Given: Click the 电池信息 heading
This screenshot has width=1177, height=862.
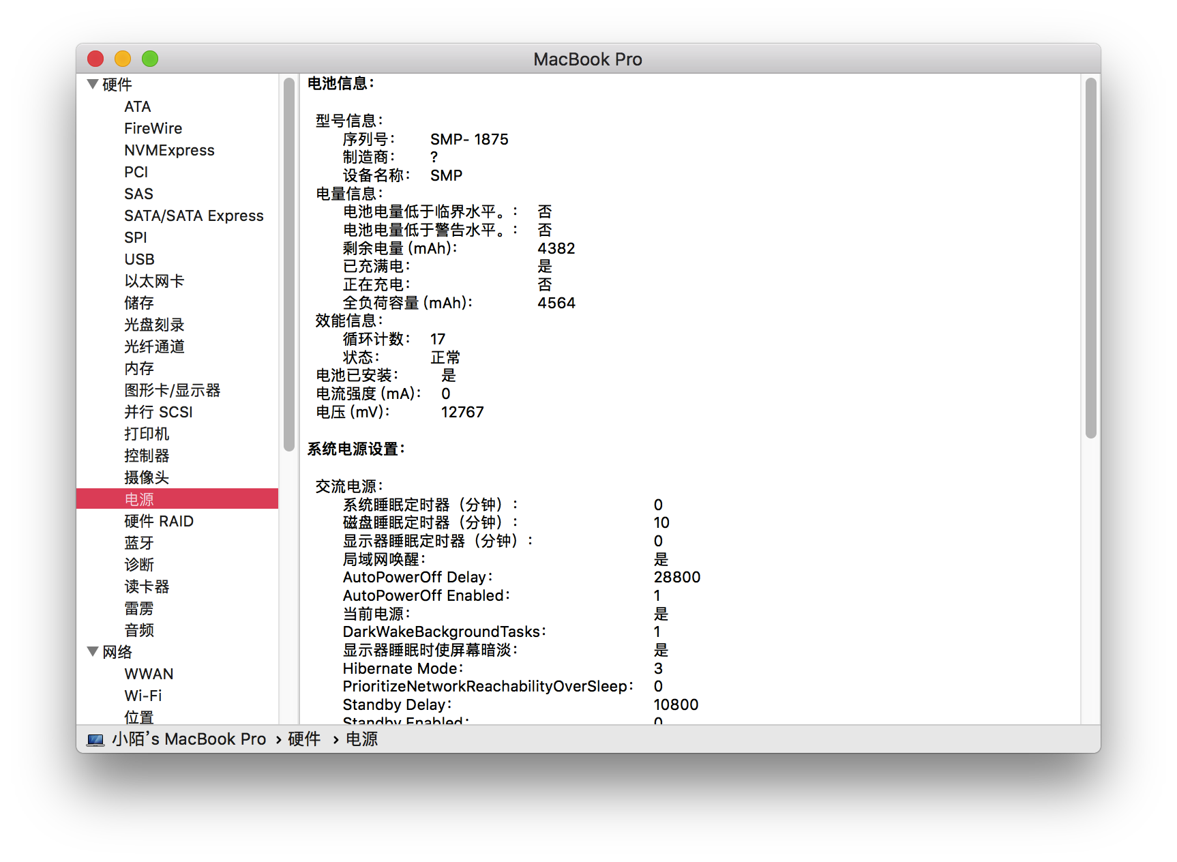Looking at the screenshot, I should click(340, 83).
